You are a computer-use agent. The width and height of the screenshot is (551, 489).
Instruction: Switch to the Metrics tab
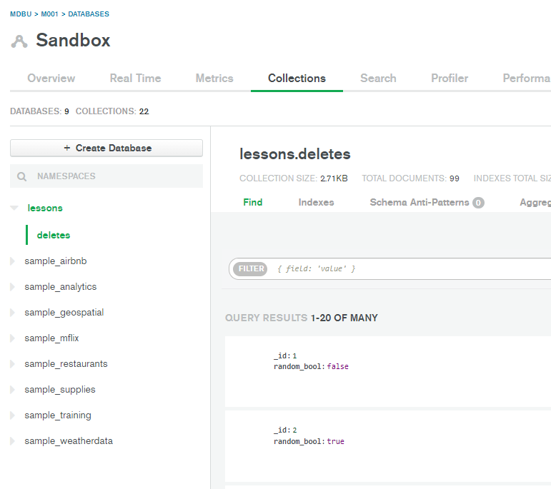tap(214, 79)
